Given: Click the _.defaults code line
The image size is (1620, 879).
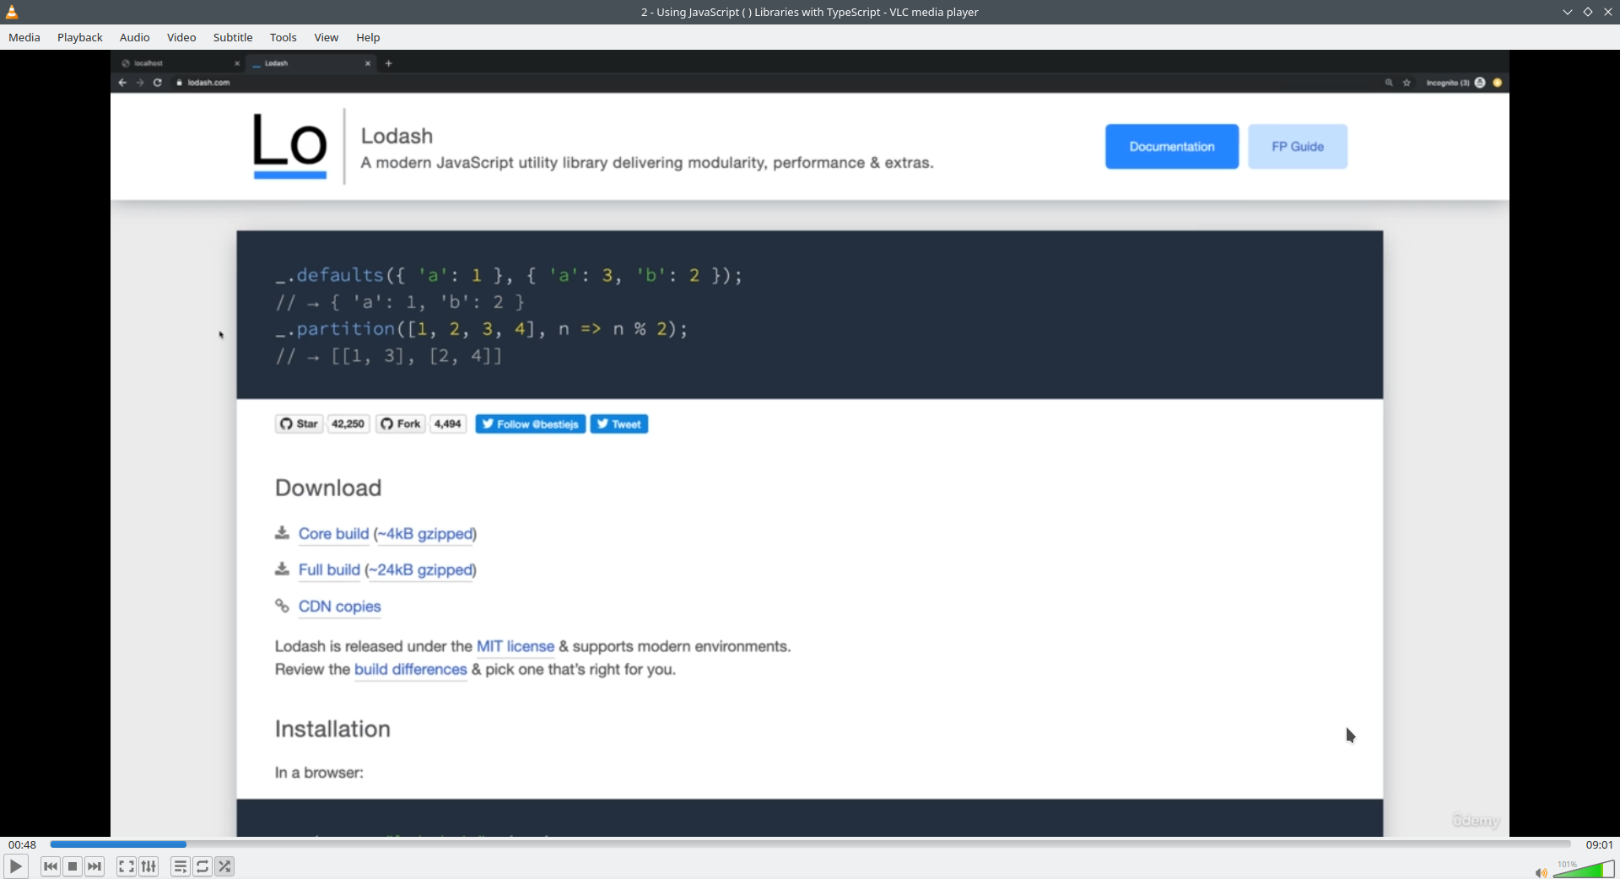Looking at the screenshot, I should point(509,276).
